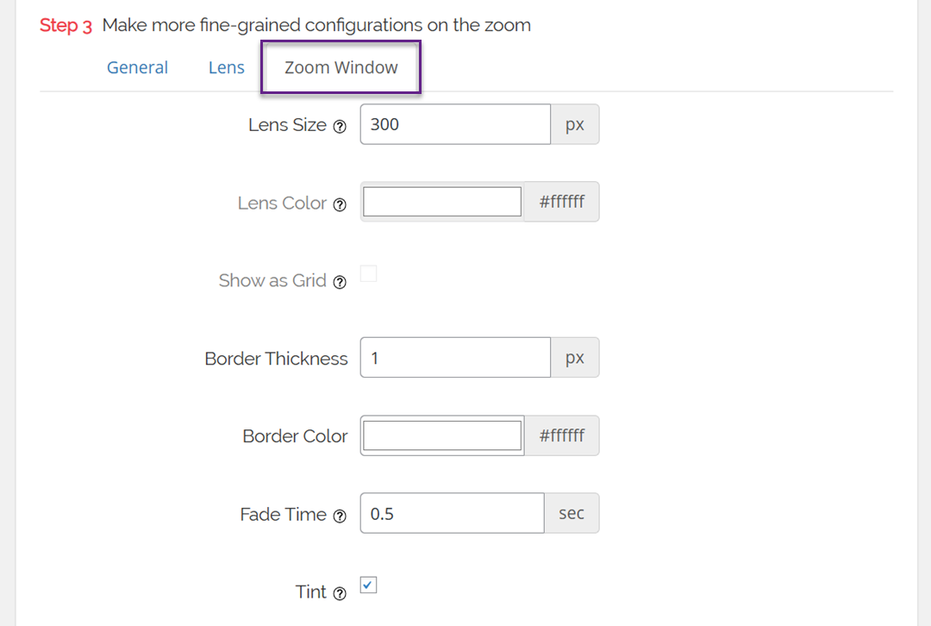931x626 pixels.
Task: Open the Border Color swatch picker
Action: pyautogui.click(x=442, y=435)
